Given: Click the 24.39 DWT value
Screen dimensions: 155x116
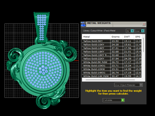Looking at the screenshot, I should tap(128, 59).
